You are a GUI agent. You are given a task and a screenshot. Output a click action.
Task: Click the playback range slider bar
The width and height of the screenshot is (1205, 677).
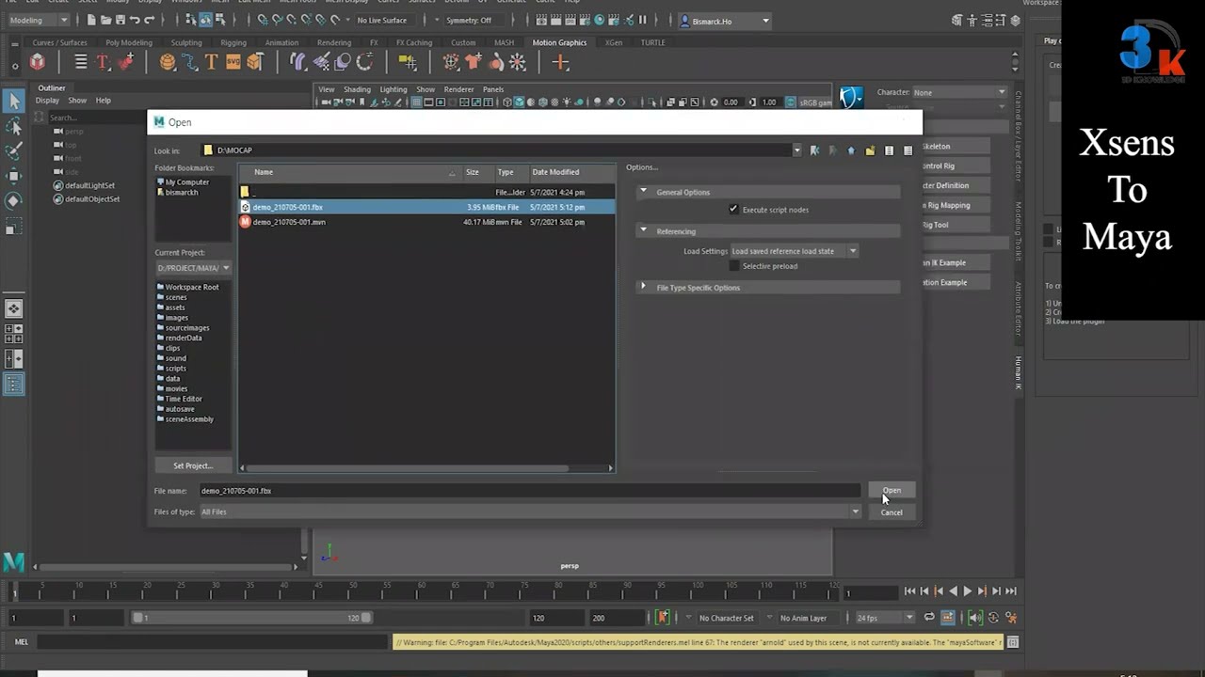[x=251, y=618]
